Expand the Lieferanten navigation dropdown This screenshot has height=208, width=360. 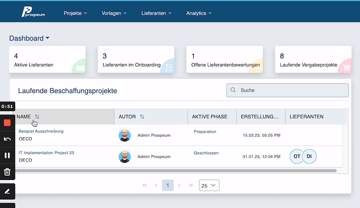(x=156, y=13)
